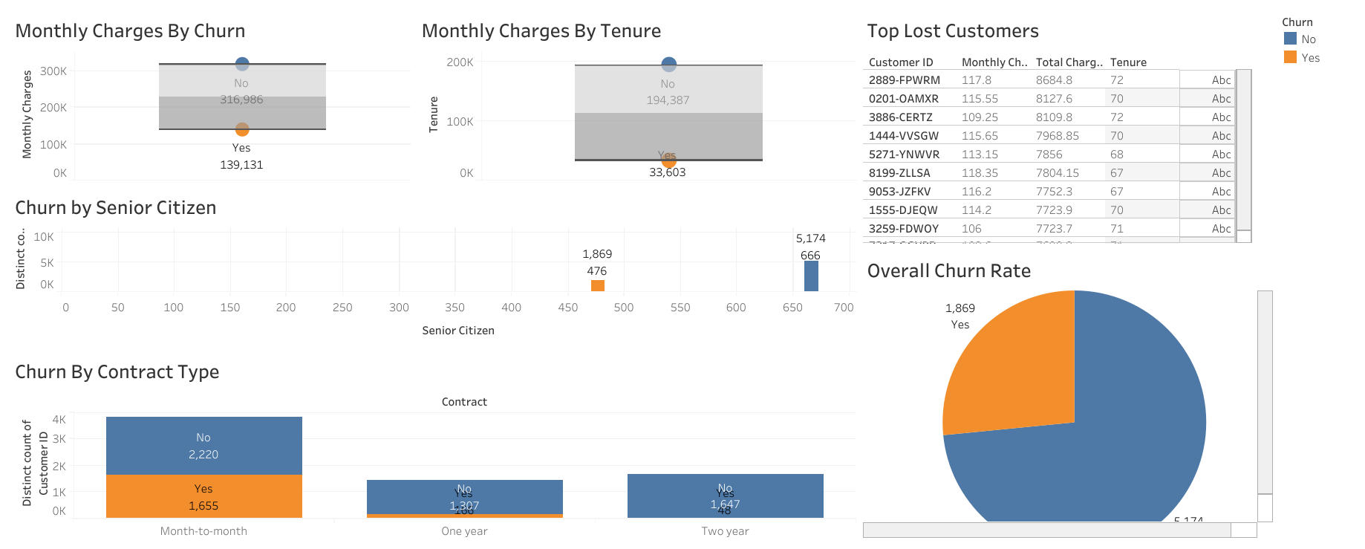Click the Tenure column header in the table
The width and height of the screenshot is (1365, 549).
[x=1128, y=62]
